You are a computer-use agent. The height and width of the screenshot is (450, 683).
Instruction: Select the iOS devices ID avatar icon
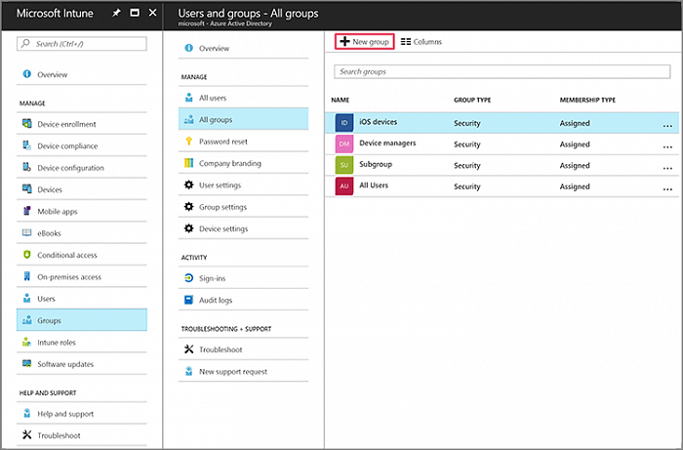[343, 123]
